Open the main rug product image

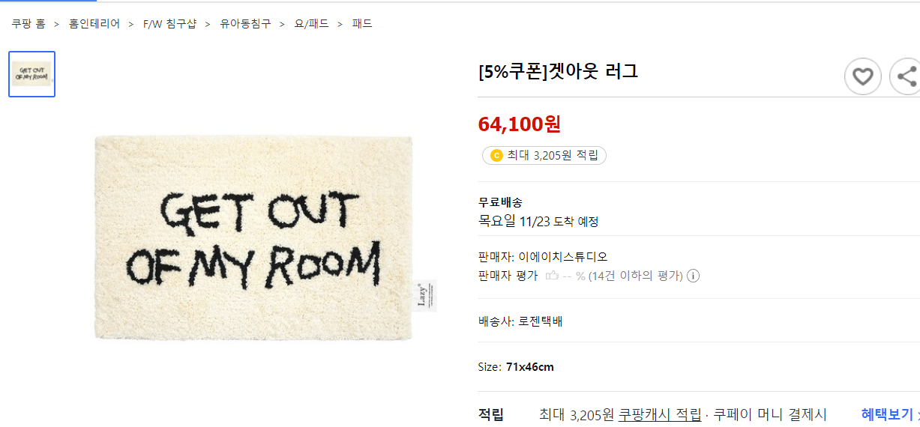click(x=255, y=238)
